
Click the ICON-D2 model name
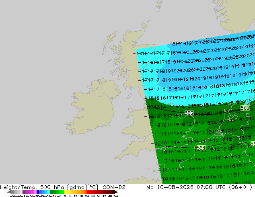pyautogui.click(x=113, y=187)
